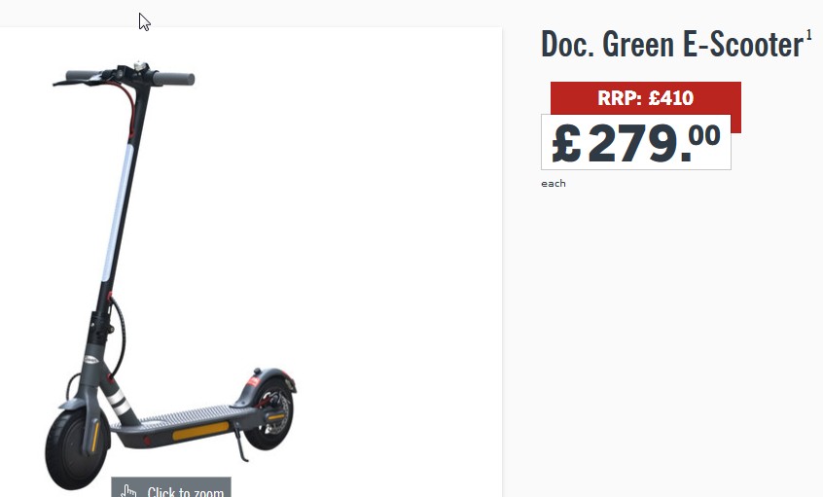The height and width of the screenshot is (497, 823).
Task: Click the hand pointer icon beside 'Click to zoom'
Action: 128,491
